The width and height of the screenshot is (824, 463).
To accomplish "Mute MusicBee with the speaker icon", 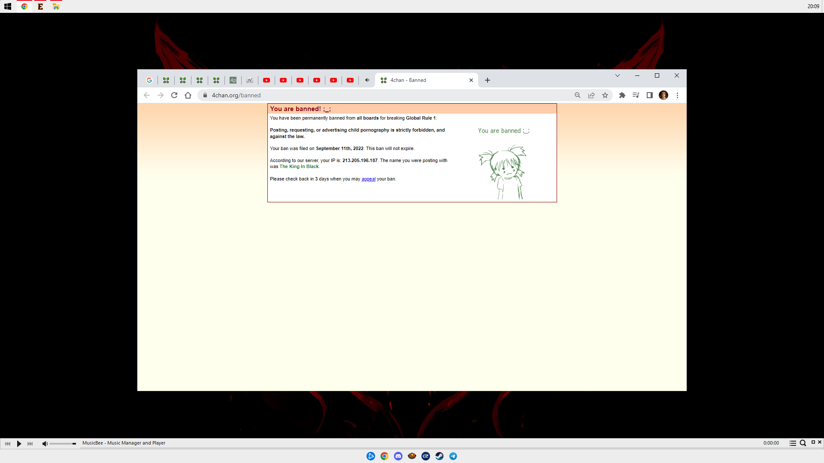I will (x=45, y=443).
